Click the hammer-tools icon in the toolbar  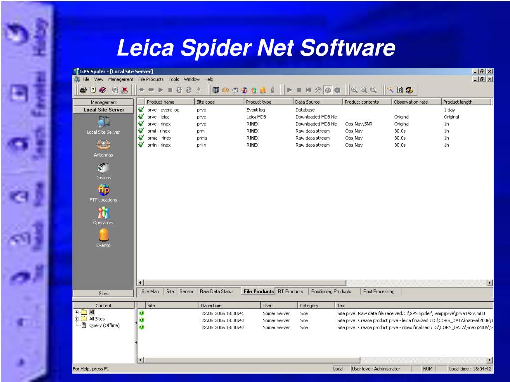(x=318, y=90)
